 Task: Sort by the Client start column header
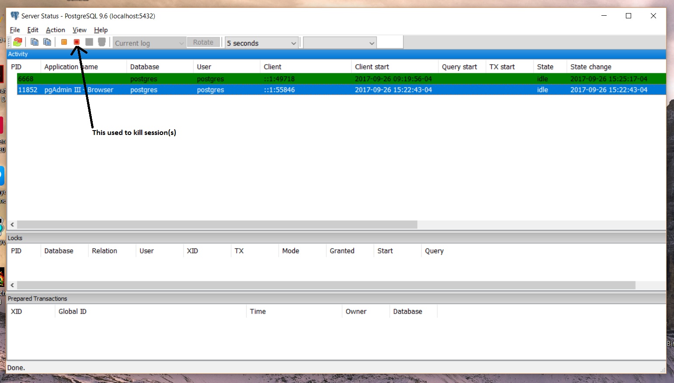click(372, 67)
